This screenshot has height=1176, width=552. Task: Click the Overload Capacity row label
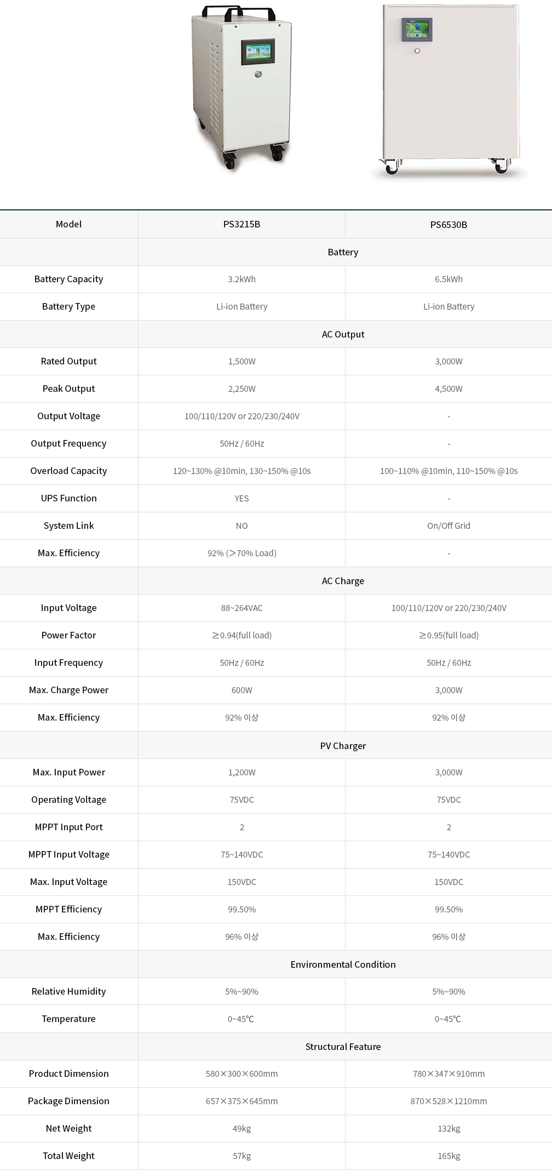pos(68,471)
